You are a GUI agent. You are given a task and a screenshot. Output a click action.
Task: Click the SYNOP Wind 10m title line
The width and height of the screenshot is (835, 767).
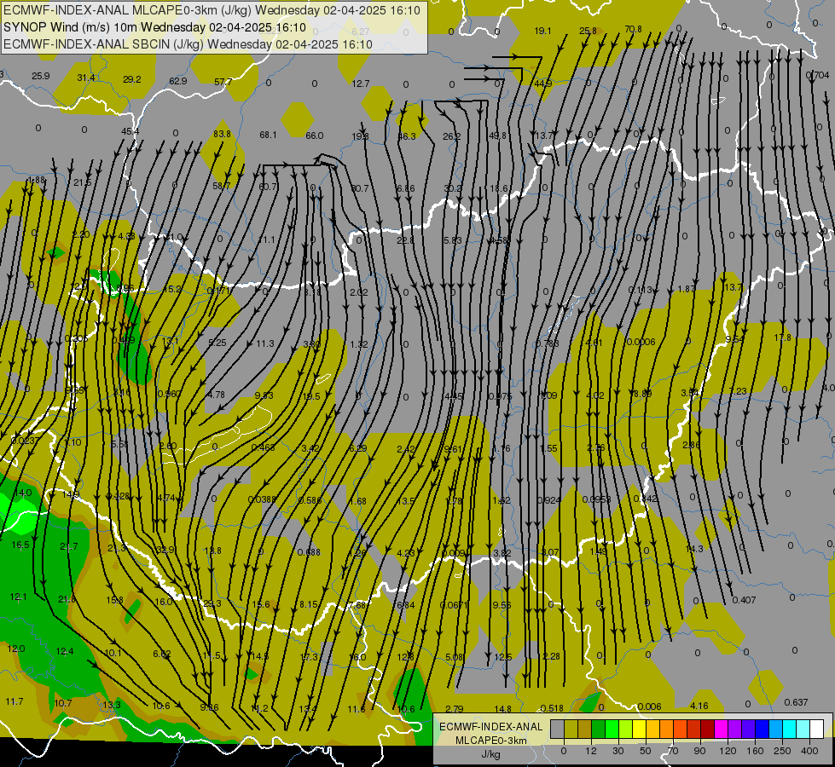(x=154, y=27)
